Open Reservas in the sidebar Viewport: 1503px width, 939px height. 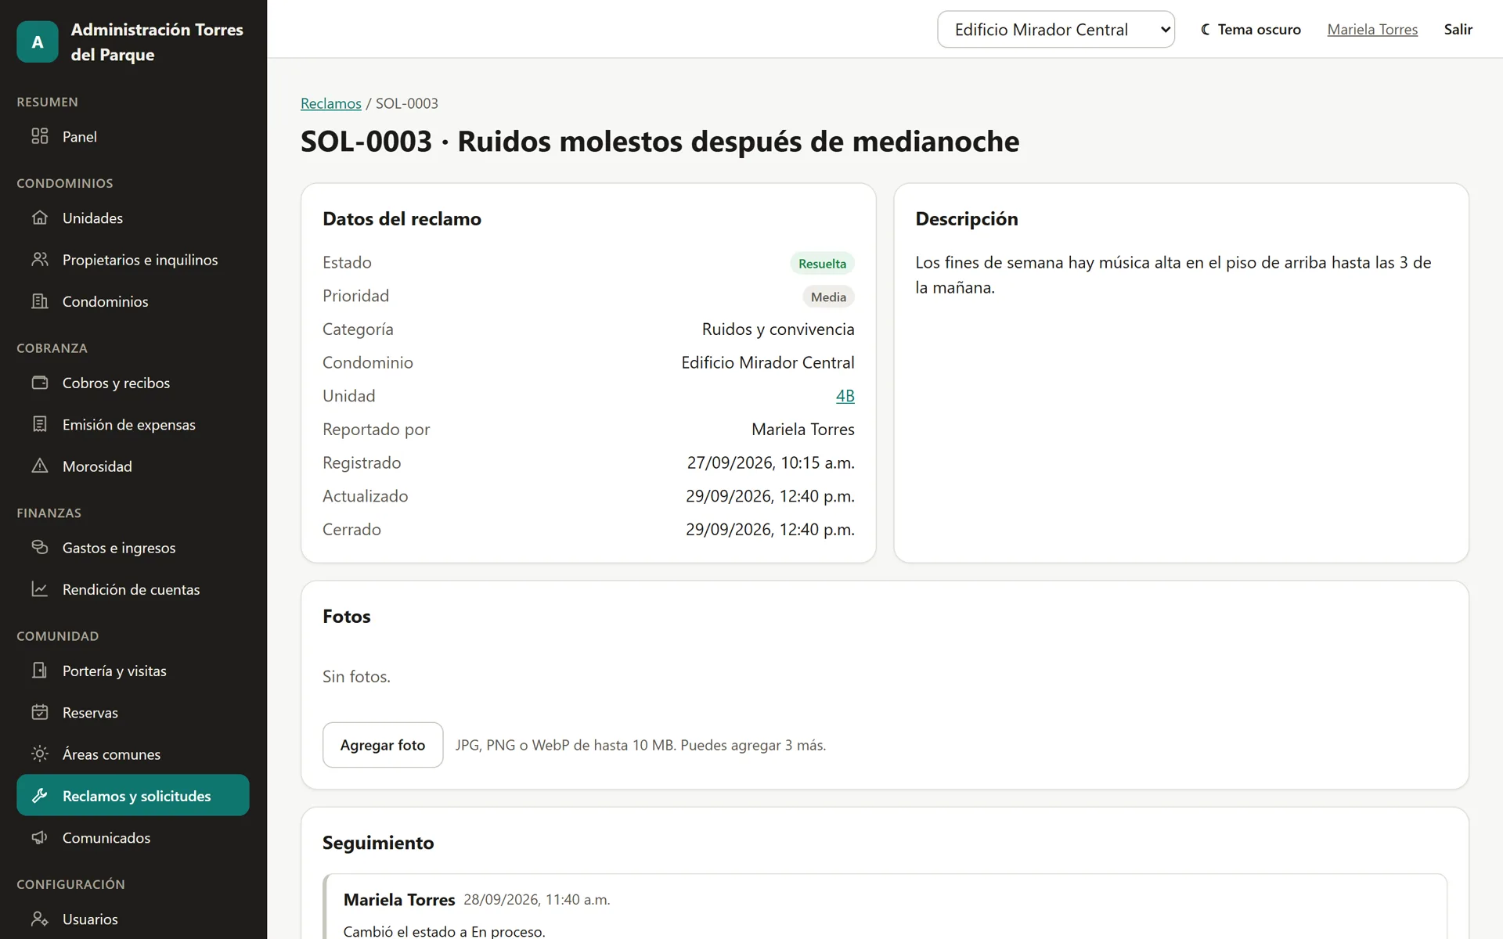pos(133,712)
